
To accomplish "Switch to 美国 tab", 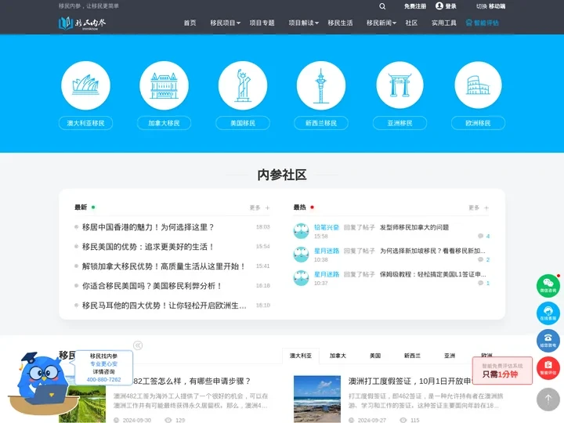I will [375, 356].
